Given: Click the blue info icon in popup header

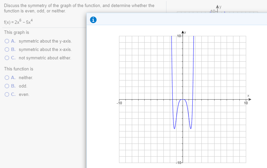Looking at the screenshot, I should 93,20.
